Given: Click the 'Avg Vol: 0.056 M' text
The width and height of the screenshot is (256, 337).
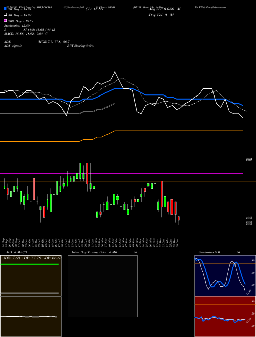Looking at the screenshot, I should [164, 9].
